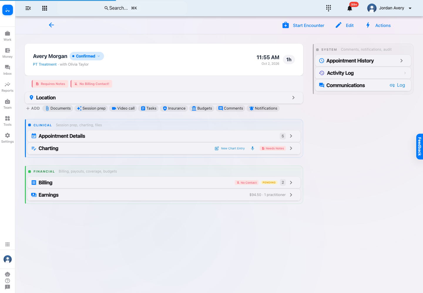The image size is (423, 293).
Task: Select the Session prep chip
Action: click(x=91, y=108)
